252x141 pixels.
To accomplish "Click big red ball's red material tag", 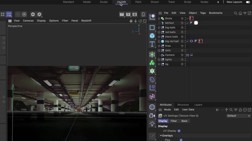I will point(200,41).
